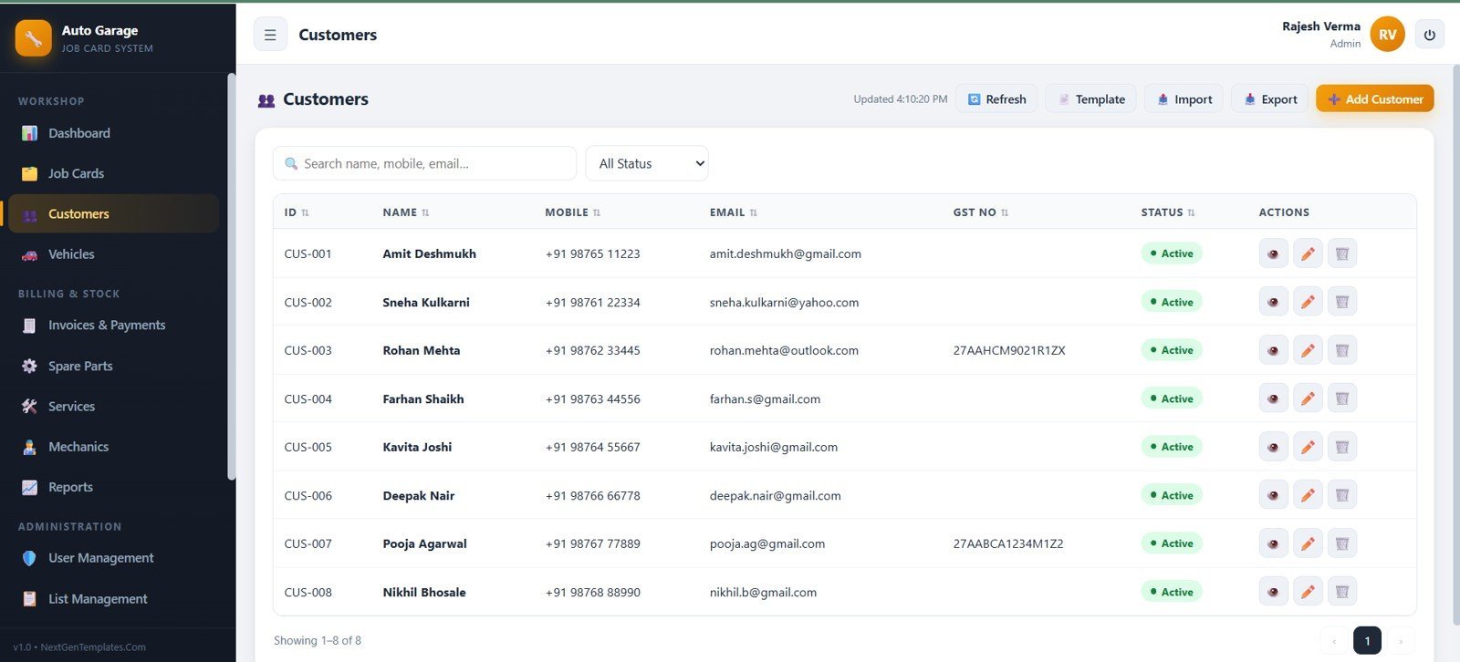1460x662 pixels.
Task: Select page 1 in pagination
Action: (1367, 640)
